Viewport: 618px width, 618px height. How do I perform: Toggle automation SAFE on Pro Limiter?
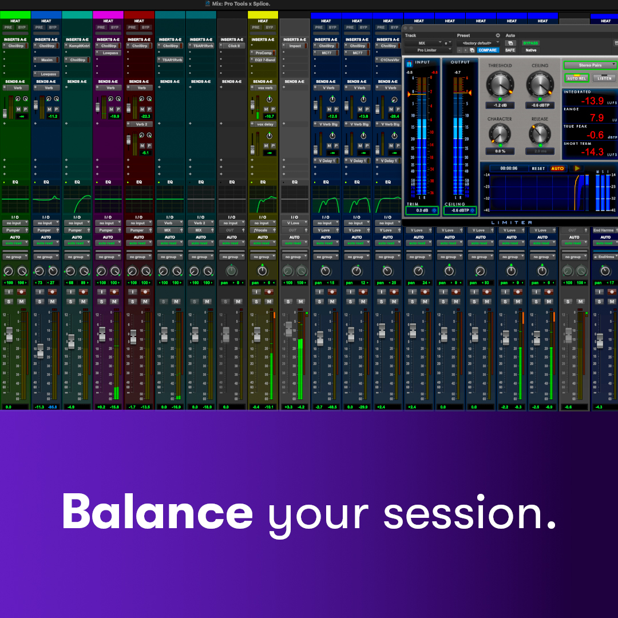click(x=510, y=50)
